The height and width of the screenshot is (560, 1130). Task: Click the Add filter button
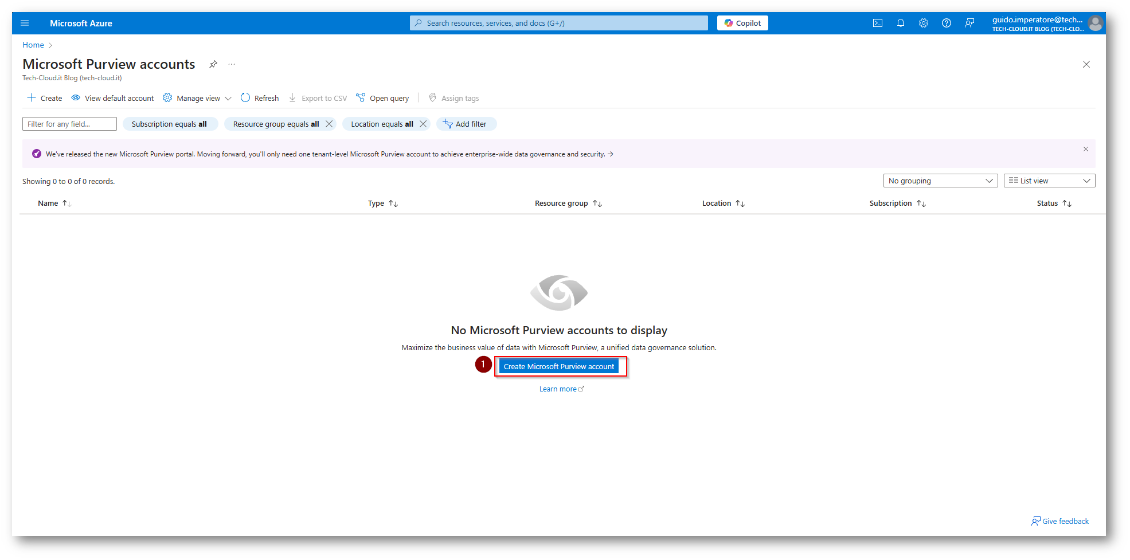click(466, 124)
